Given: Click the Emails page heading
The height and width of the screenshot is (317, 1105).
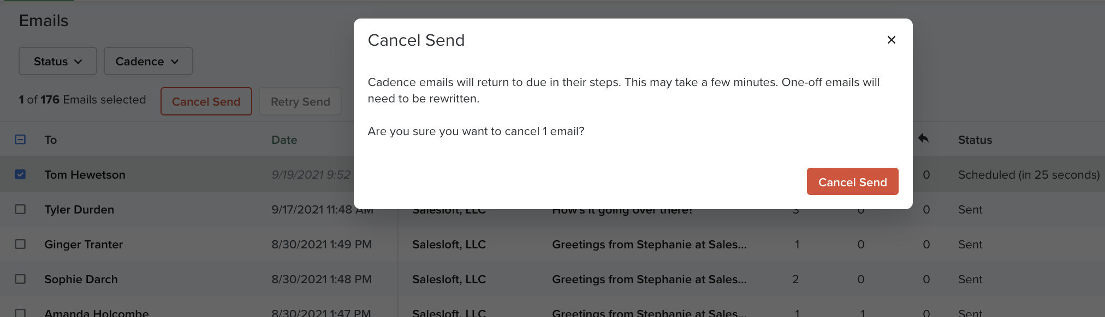Looking at the screenshot, I should (x=43, y=20).
